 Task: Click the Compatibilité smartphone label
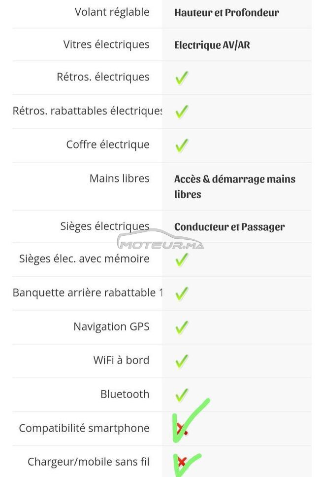[x=84, y=428]
